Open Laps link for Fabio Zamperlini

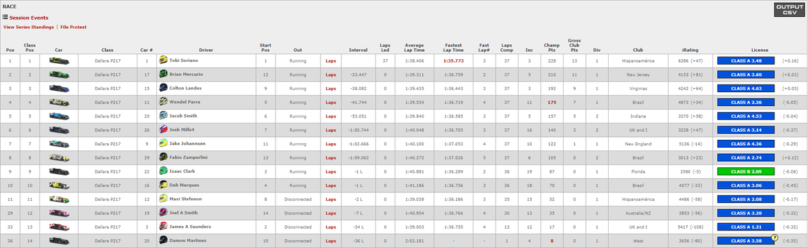[x=331, y=157]
